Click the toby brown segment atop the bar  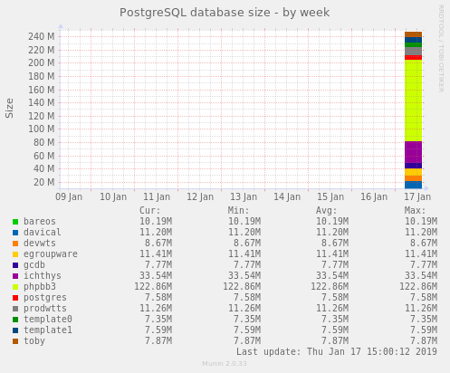(413, 34)
